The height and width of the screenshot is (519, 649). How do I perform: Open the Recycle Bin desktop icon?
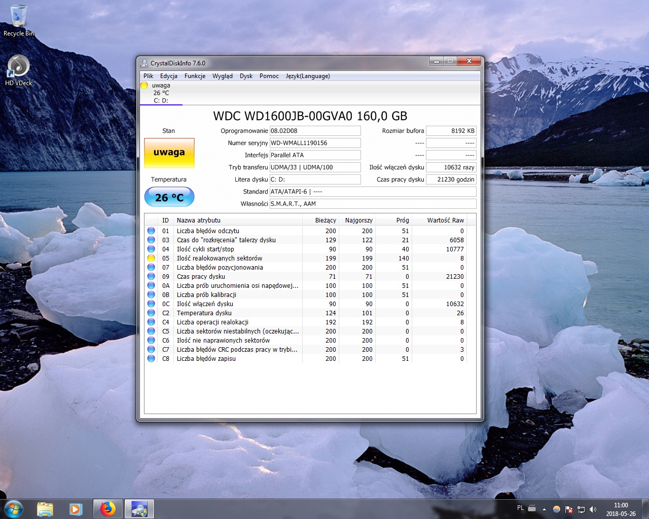pyautogui.click(x=19, y=20)
